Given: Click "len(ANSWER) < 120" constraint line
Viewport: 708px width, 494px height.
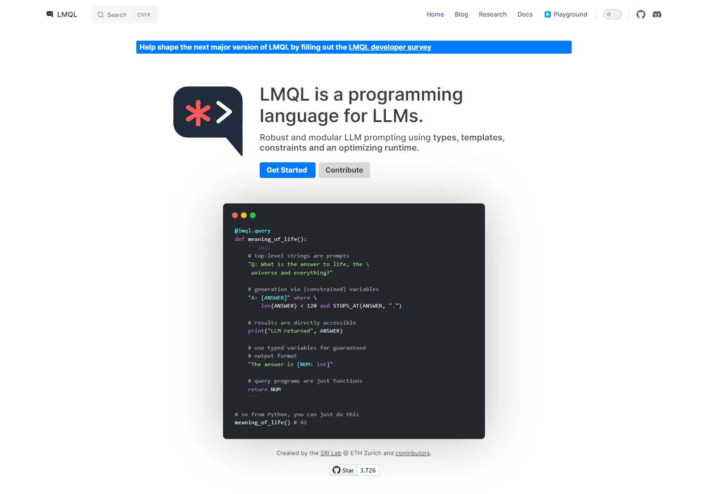Looking at the screenshot, I should click(x=331, y=306).
